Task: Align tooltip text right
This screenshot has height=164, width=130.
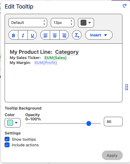Action: 64,35
